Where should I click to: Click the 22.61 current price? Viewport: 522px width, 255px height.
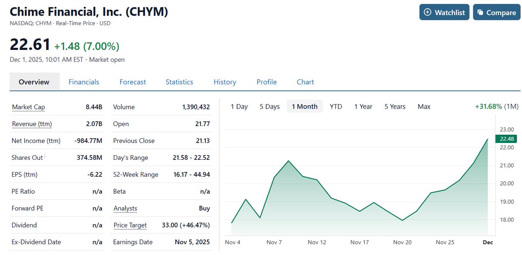tap(30, 44)
